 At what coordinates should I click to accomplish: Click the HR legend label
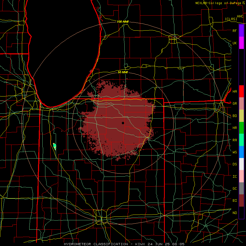tap(235, 128)
